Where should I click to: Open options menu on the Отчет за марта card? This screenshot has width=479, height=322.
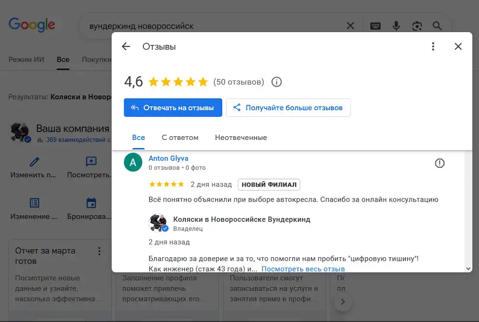pos(99,251)
